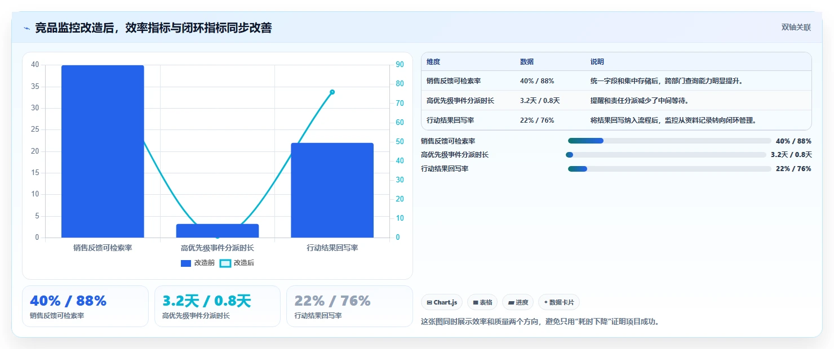Click the right axis label 90
This screenshot has height=349, width=834.
400,65
